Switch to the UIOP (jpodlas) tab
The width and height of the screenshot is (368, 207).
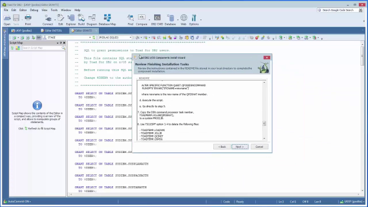coord(22,30)
